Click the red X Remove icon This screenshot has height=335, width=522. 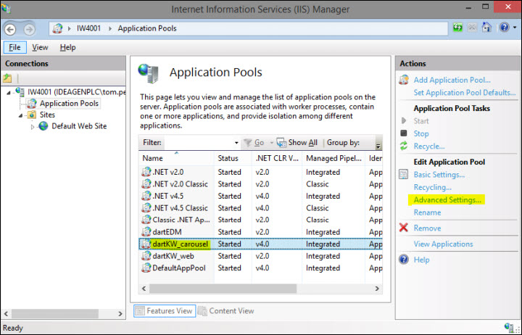coord(404,228)
